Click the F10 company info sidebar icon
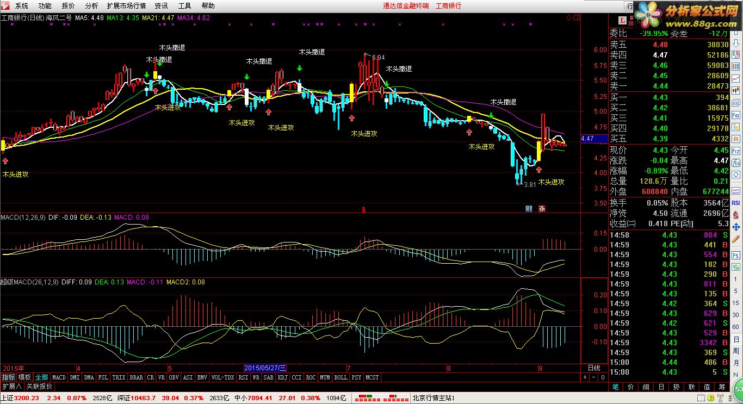743x404 pixels. pyautogui.click(x=736, y=115)
